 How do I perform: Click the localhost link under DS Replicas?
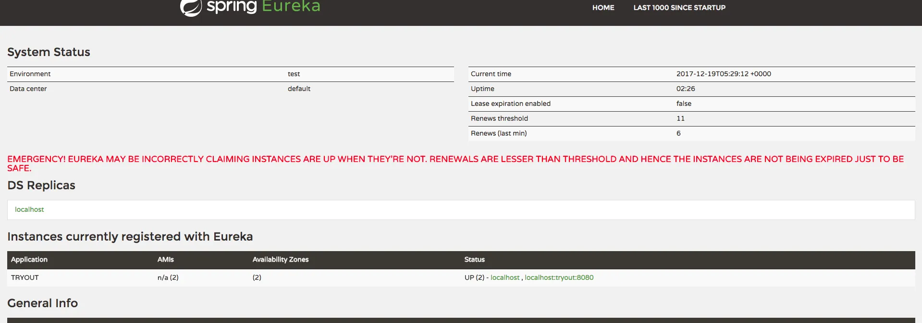(29, 209)
